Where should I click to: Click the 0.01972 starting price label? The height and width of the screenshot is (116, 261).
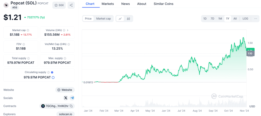pyautogui.click(x=88, y=82)
